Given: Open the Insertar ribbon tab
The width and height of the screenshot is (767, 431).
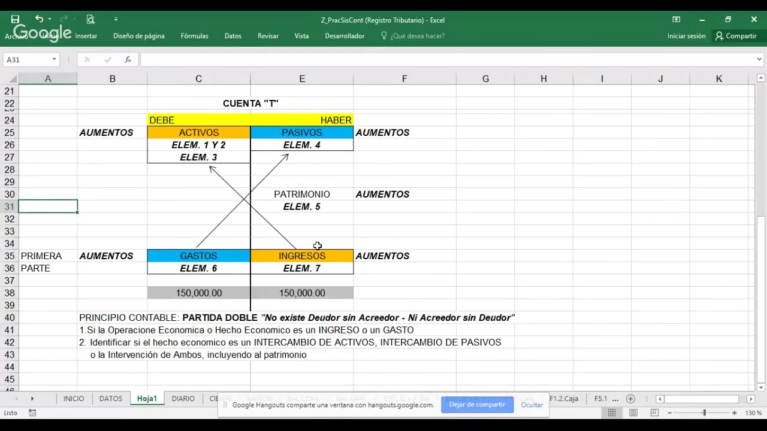Looking at the screenshot, I should pos(86,36).
